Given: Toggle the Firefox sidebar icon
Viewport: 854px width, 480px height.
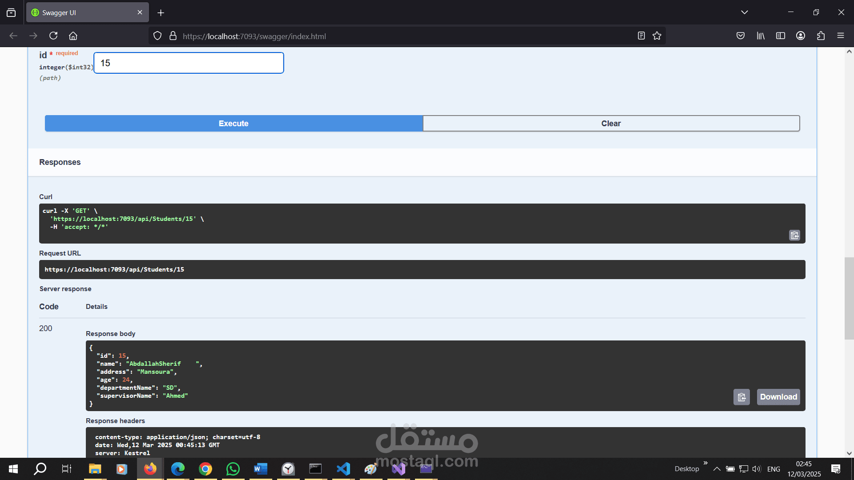Looking at the screenshot, I should (x=781, y=36).
